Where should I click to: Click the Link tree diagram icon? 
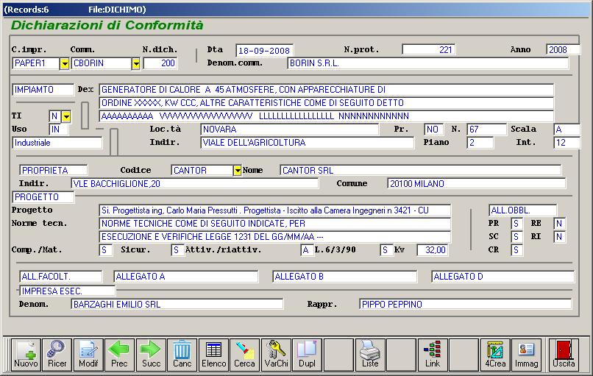[x=433, y=355]
